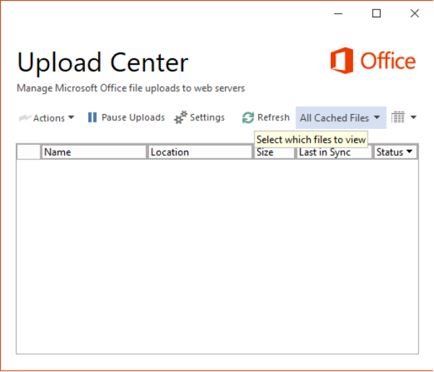Screen dimensions: 434x372
Task: Click the Refresh label in the toolbar
Action: [273, 118]
